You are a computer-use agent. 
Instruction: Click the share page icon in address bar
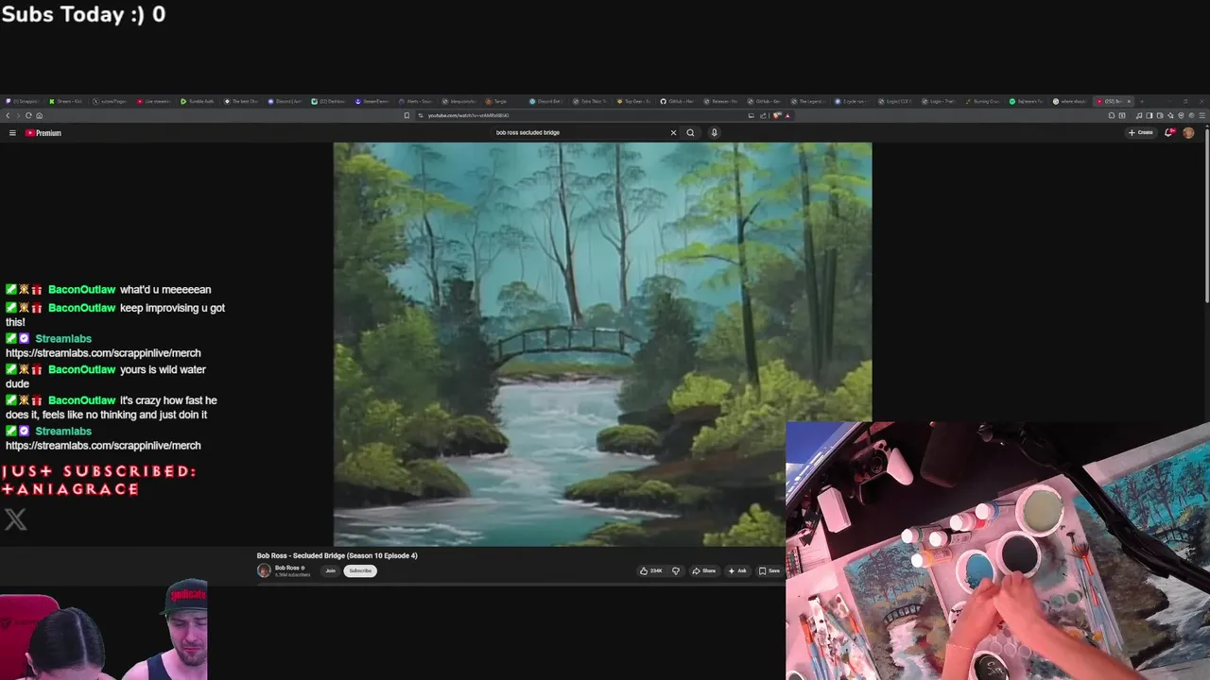[763, 115]
